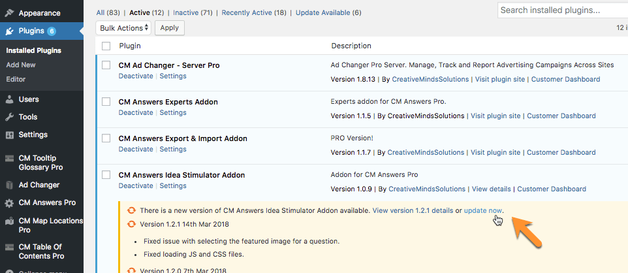The image size is (628, 273).
Task: Toggle the select-all checkbox in Plugin header
Action: pos(106,46)
